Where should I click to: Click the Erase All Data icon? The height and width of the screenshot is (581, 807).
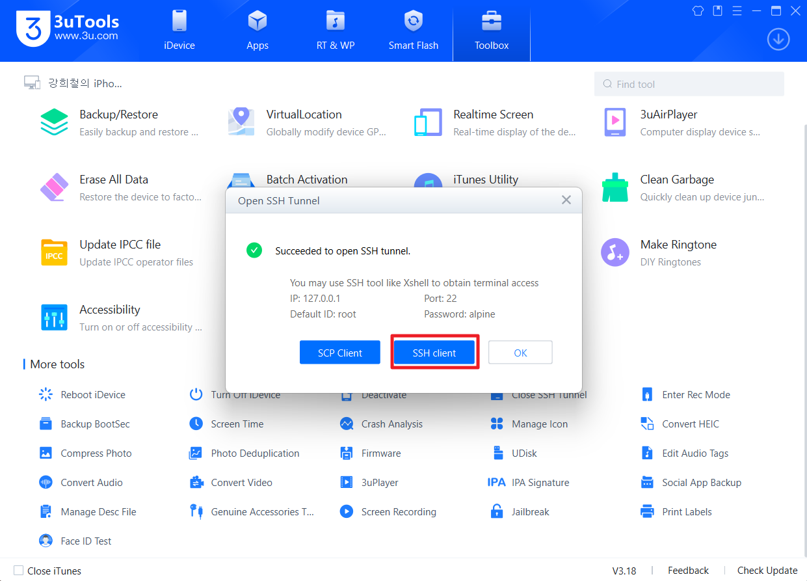coord(54,187)
